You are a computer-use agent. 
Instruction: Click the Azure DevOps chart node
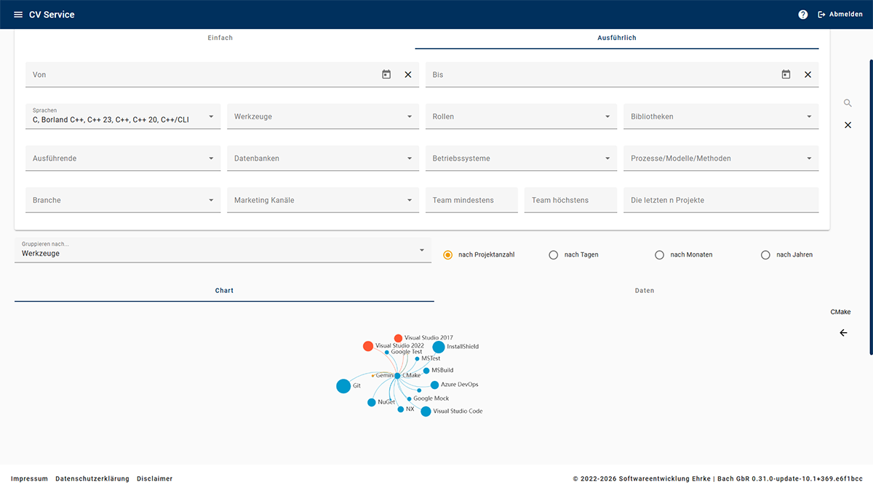click(434, 385)
